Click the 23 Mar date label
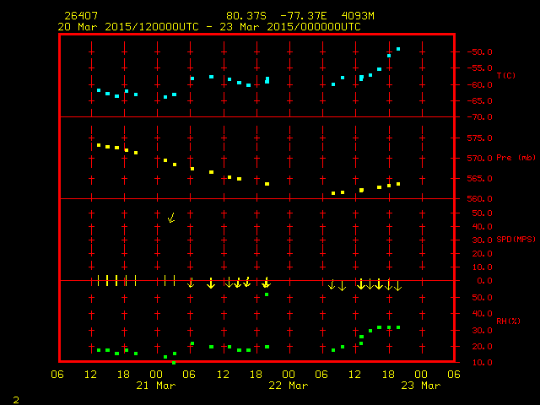 coord(419,386)
